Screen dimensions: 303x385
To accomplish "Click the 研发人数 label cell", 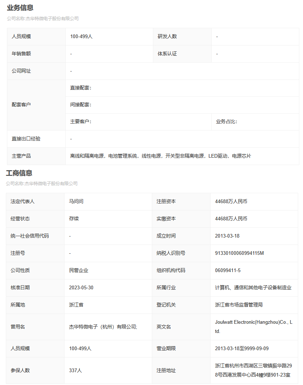I will (182, 37).
